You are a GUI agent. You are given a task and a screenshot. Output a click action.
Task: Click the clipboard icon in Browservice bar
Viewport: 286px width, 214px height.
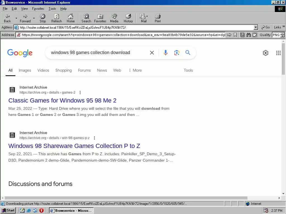[255, 35]
